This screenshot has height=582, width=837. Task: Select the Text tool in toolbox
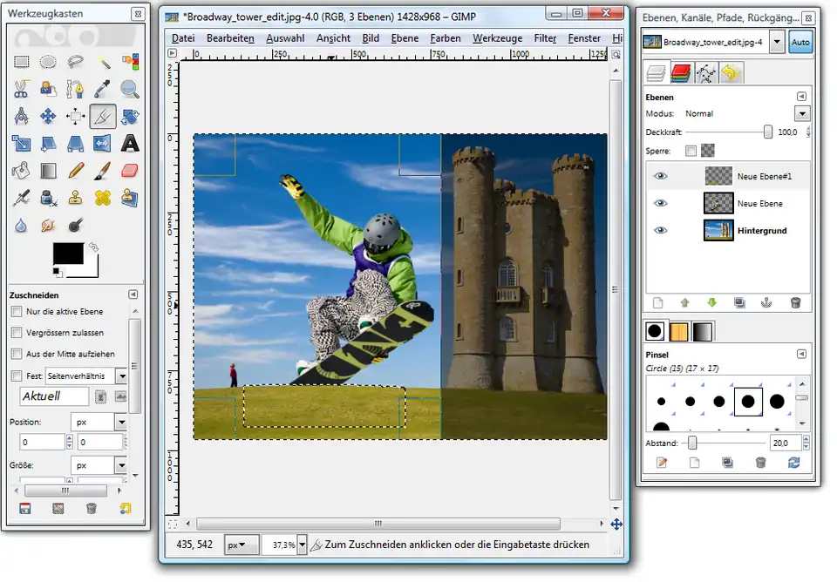click(130, 143)
